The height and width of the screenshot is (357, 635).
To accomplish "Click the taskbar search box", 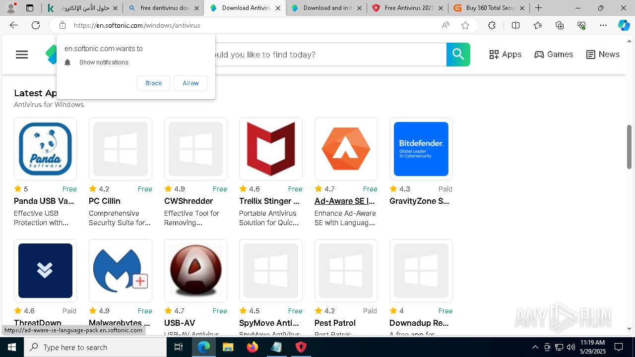I will coord(95,347).
